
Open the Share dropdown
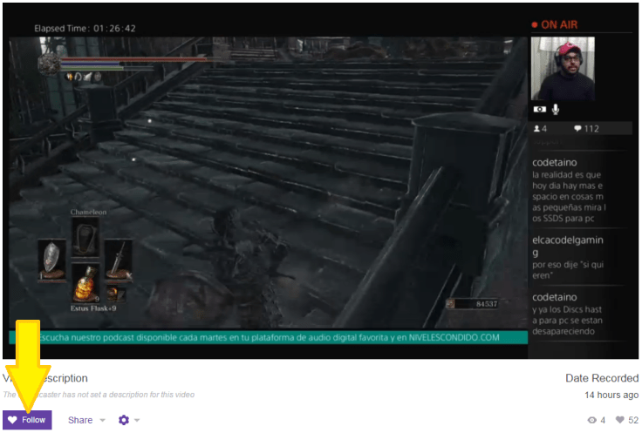tap(80, 420)
